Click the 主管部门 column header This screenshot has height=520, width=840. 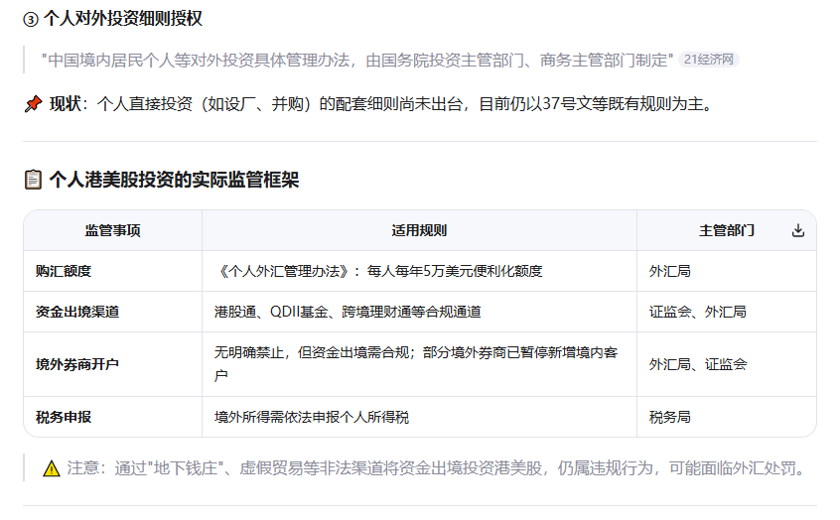click(727, 230)
